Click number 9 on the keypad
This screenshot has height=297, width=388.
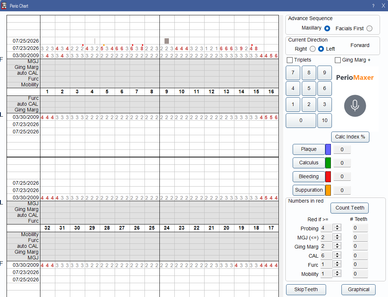point(325,73)
